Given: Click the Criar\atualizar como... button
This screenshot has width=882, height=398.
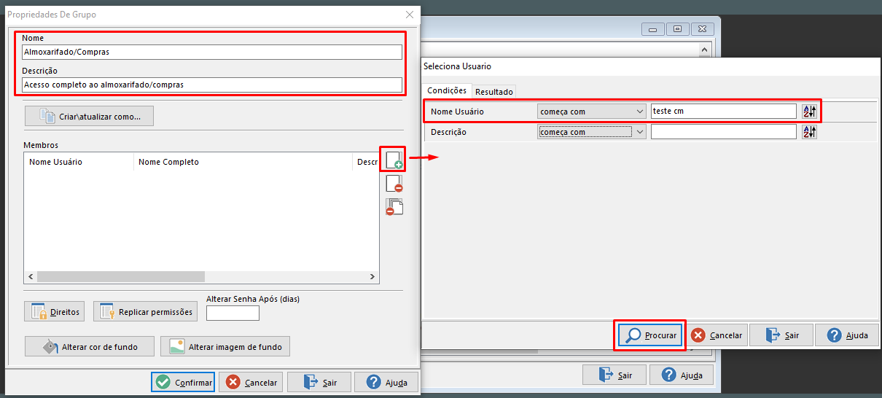Looking at the screenshot, I should point(89,116).
